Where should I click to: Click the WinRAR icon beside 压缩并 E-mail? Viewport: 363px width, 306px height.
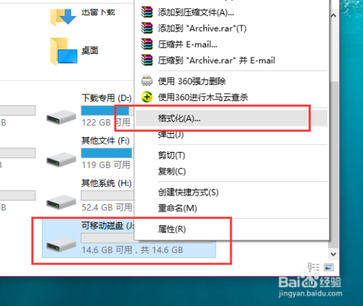point(147,44)
